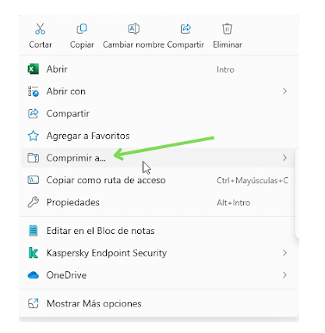
Task: Click the Cortar scissors icon
Action: point(40,29)
